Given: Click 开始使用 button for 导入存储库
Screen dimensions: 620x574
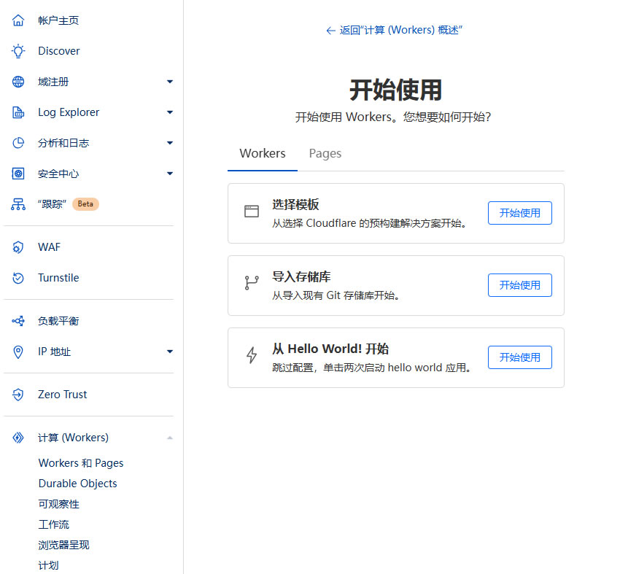Looking at the screenshot, I should pyautogui.click(x=519, y=285).
